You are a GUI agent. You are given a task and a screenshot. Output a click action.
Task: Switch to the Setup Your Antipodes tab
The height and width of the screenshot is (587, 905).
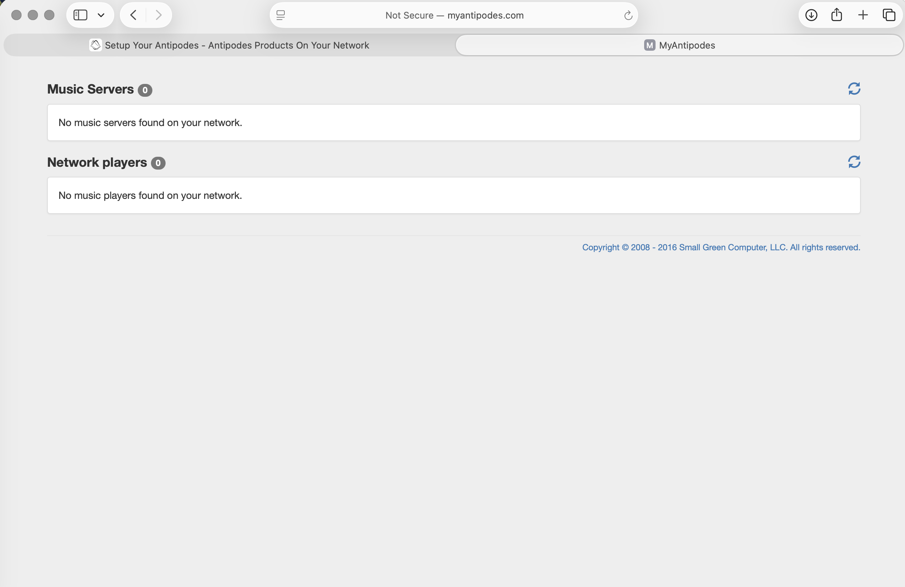(x=230, y=45)
